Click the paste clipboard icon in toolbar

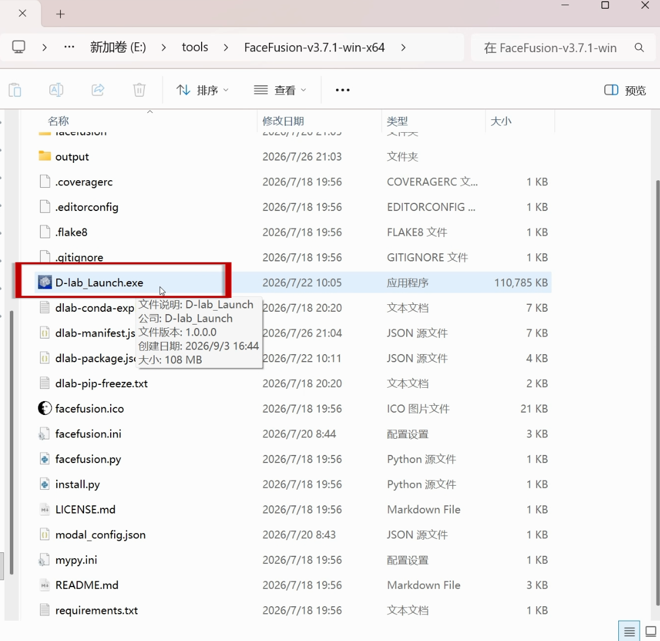14,90
